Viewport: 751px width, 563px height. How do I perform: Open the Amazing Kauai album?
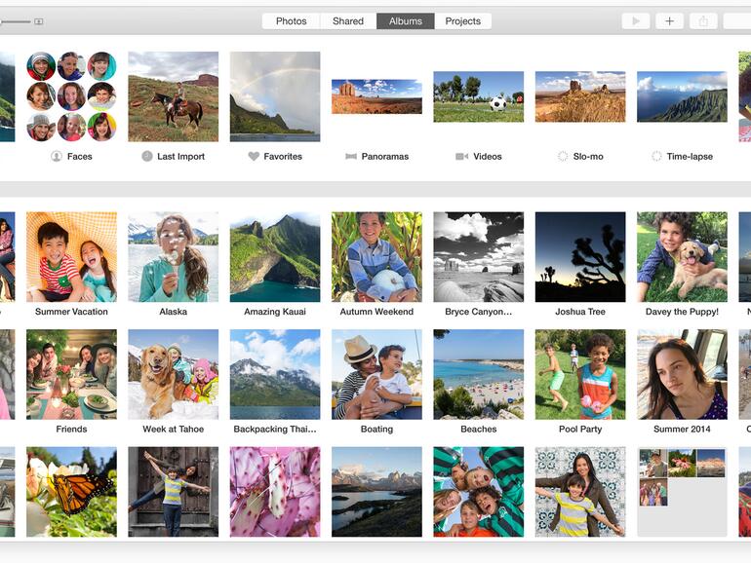(275, 257)
